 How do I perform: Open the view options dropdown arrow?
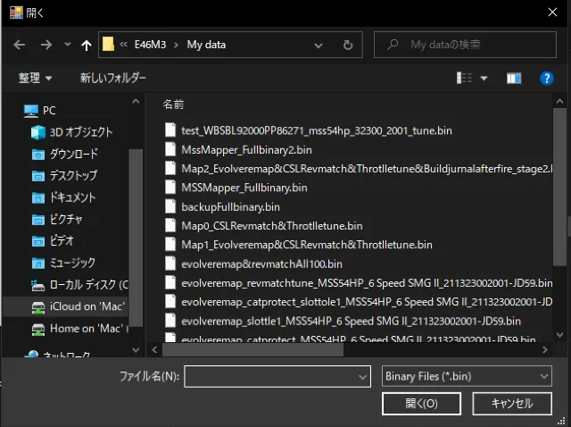click(x=484, y=78)
